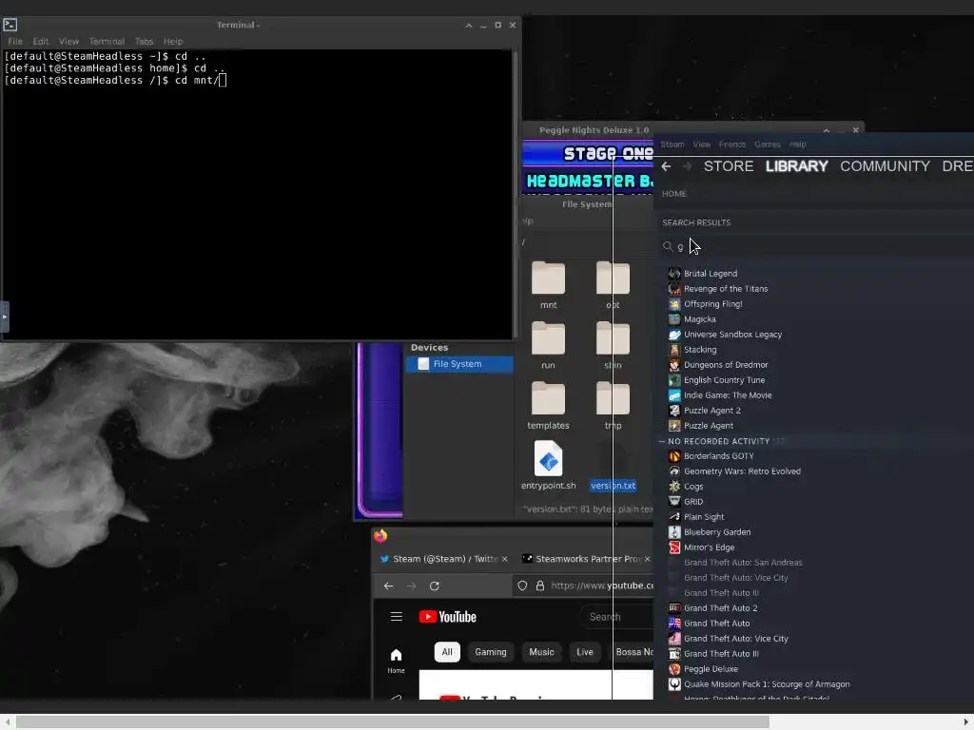Select Dungeons of Dredmor icon
974x730 pixels.
(674, 365)
